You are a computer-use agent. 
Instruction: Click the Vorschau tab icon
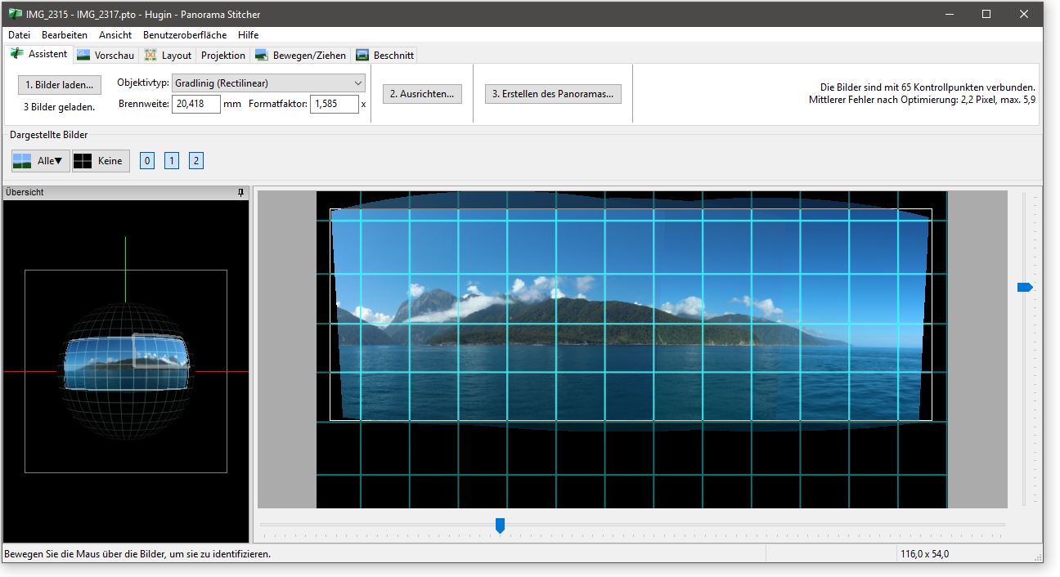(x=83, y=56)
